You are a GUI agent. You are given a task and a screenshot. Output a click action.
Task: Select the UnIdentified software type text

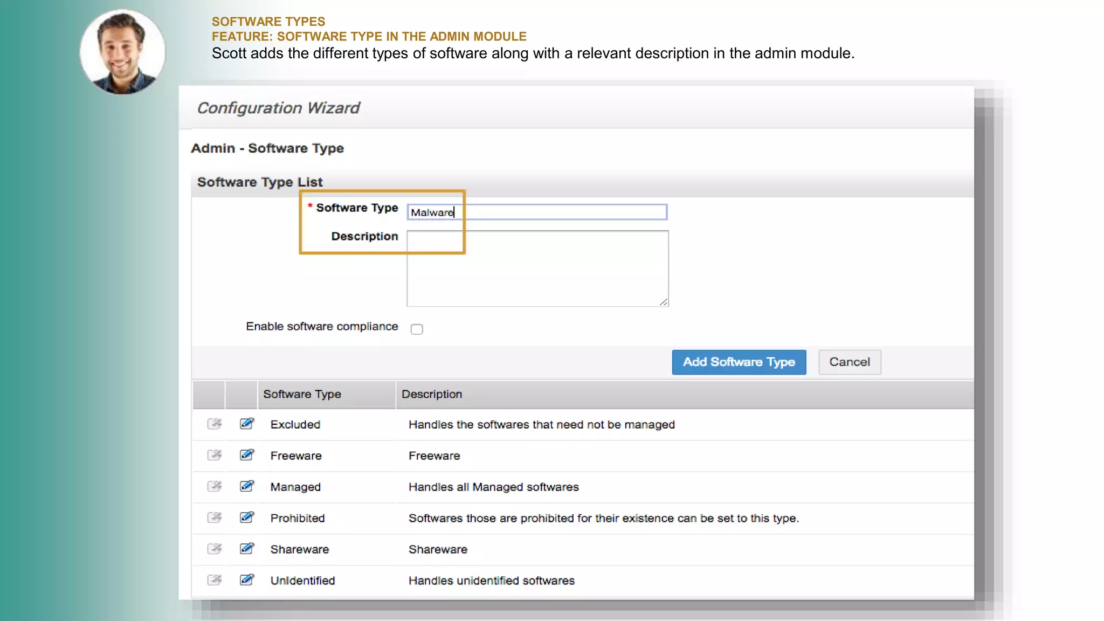click(x=302, y=581)
